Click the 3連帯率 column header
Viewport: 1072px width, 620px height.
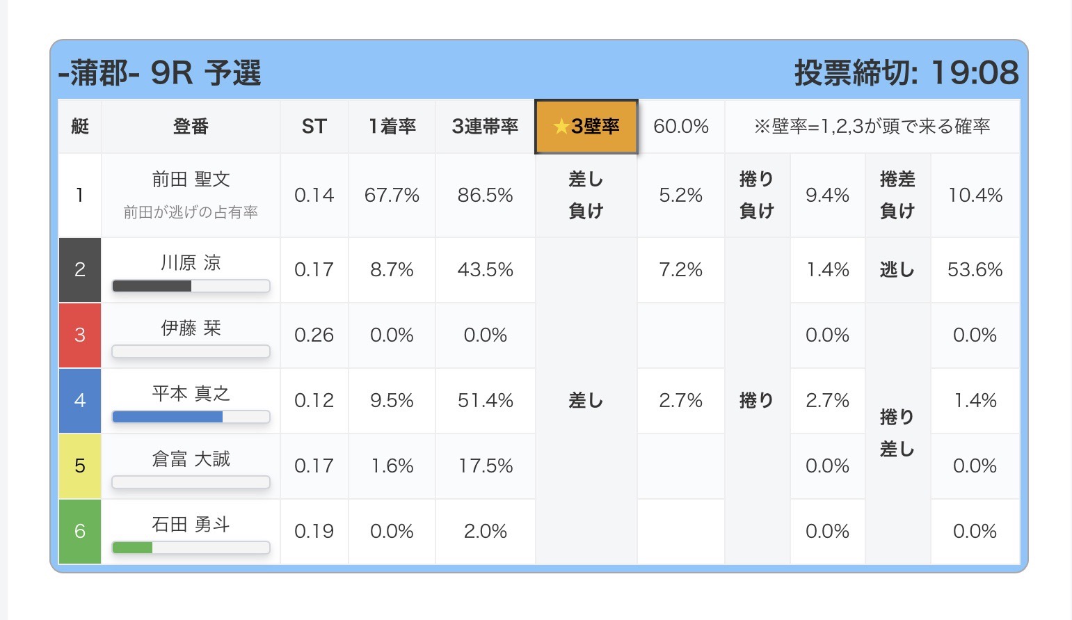(x=485, y=127)
